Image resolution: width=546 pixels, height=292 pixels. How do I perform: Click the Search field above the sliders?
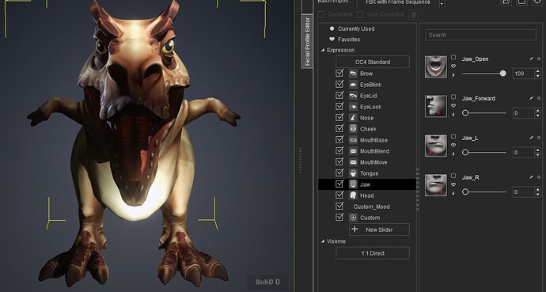point(480,35)
